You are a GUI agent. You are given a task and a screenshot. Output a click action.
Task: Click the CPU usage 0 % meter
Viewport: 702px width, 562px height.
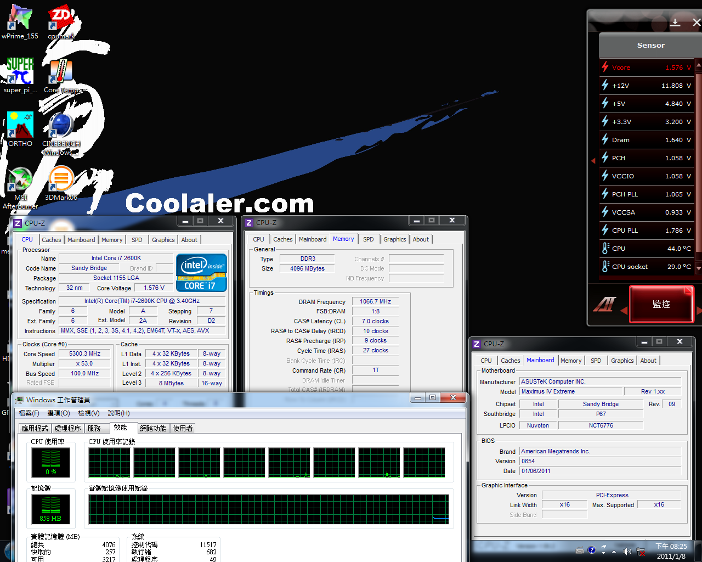tap(50, 463)
